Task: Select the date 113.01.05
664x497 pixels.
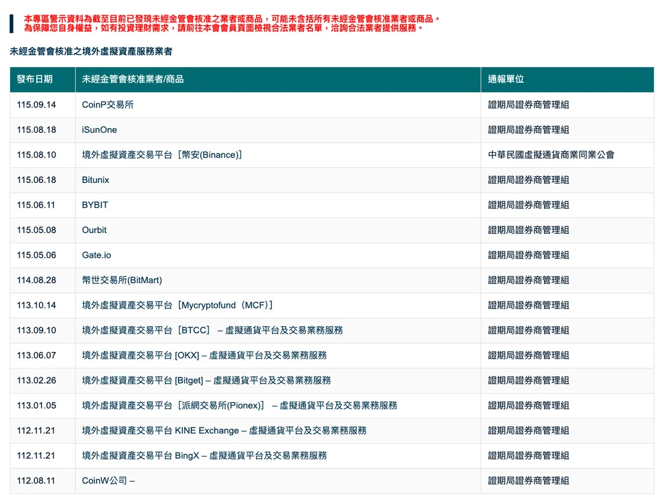Action: [36, 405]
